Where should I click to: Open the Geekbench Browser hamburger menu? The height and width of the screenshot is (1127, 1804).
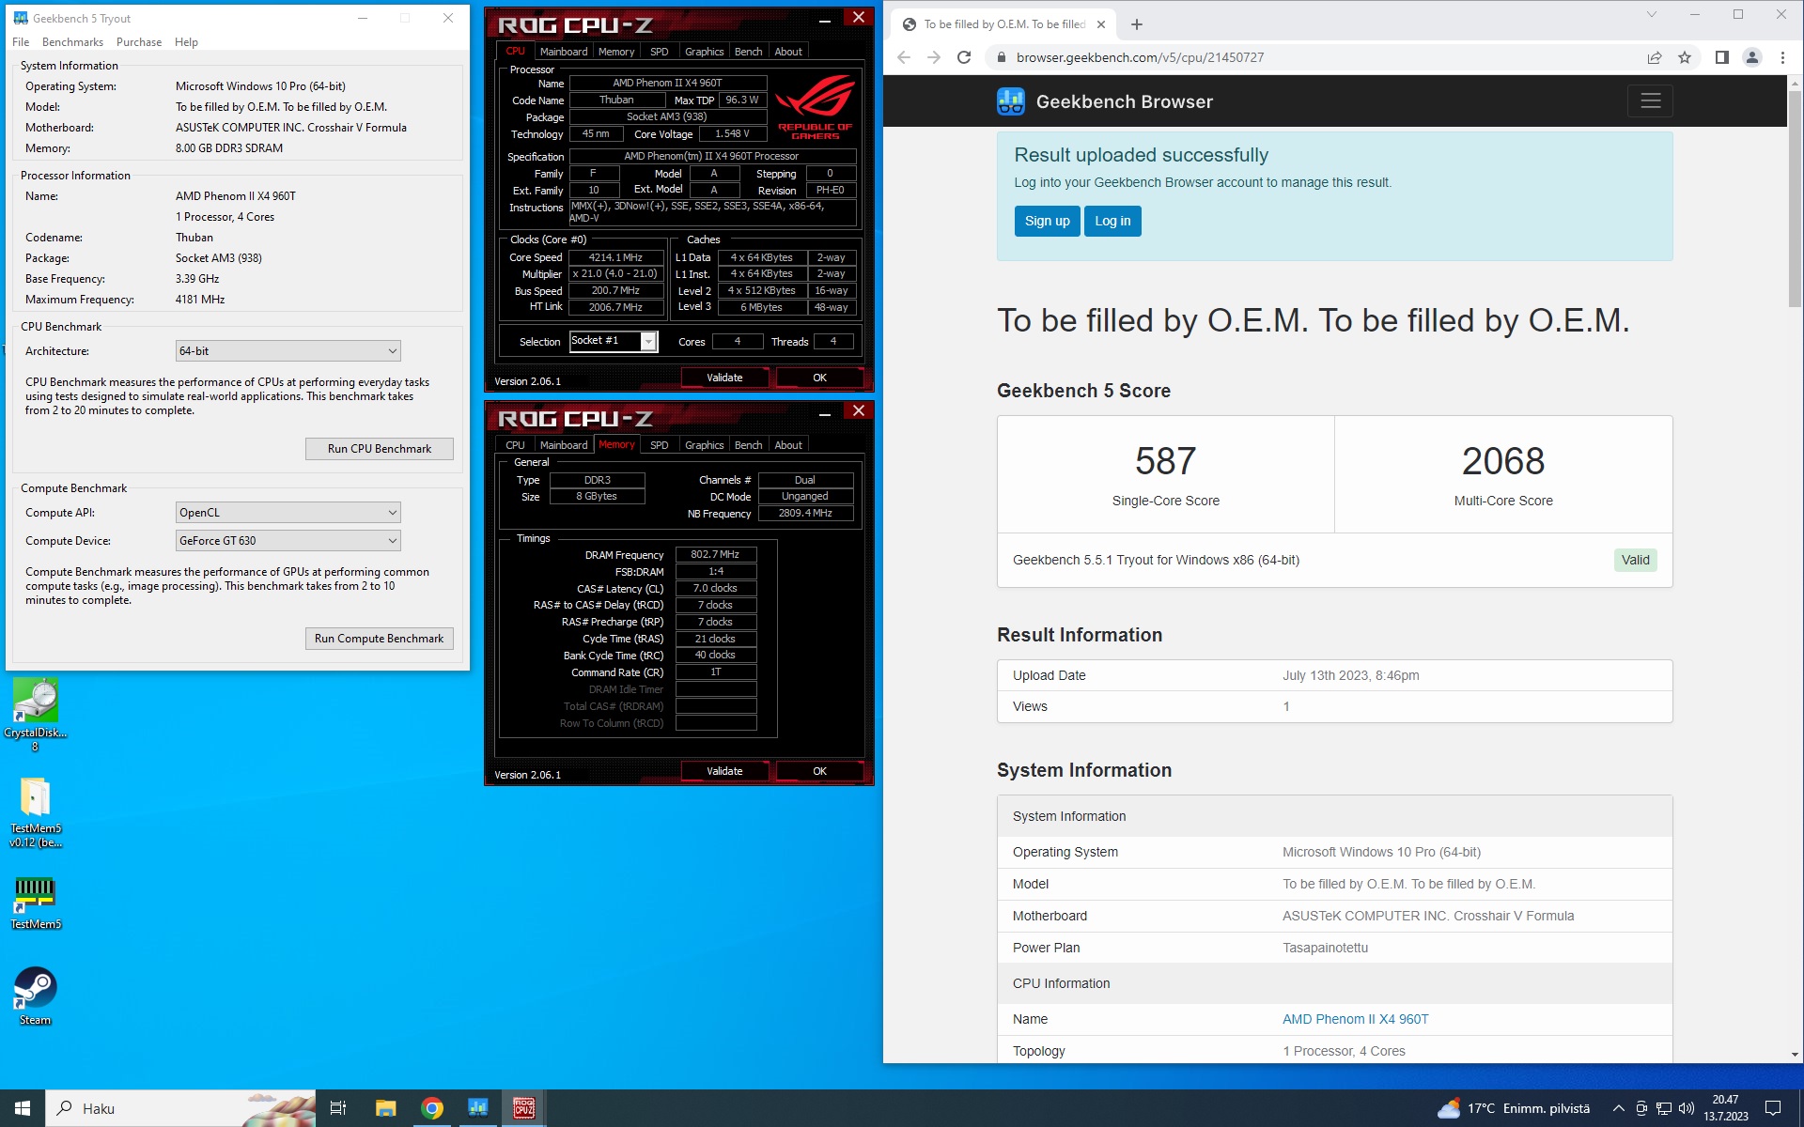click(1651, 101)
